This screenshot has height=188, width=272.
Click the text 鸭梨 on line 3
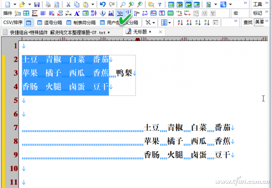[x=124, y=73]
